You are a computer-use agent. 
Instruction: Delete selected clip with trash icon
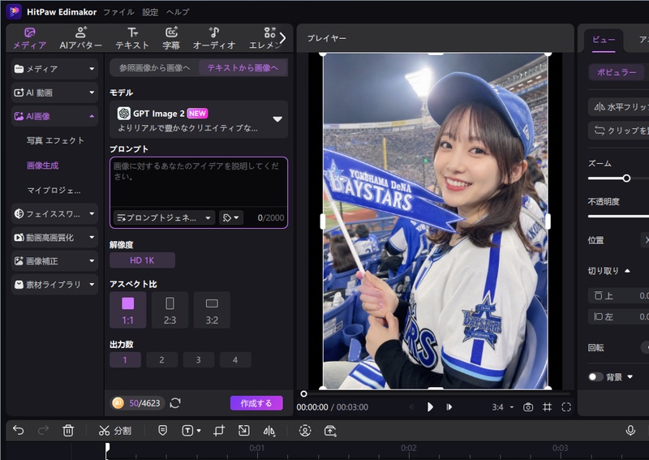point(68,431)
